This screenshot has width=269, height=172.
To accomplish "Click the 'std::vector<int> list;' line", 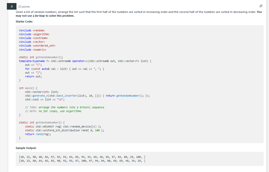I will 42,92.
